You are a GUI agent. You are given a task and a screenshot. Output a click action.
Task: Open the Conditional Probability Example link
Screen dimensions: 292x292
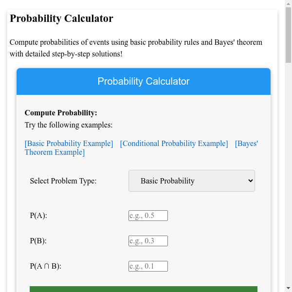[x=174, y=144]
